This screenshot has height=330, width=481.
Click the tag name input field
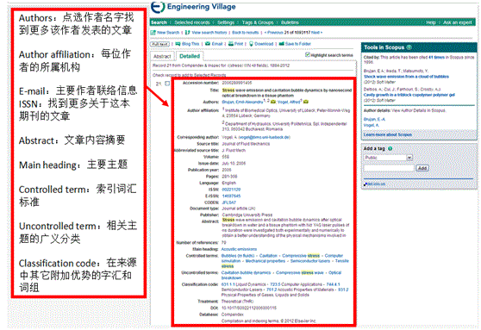(389, 168)
